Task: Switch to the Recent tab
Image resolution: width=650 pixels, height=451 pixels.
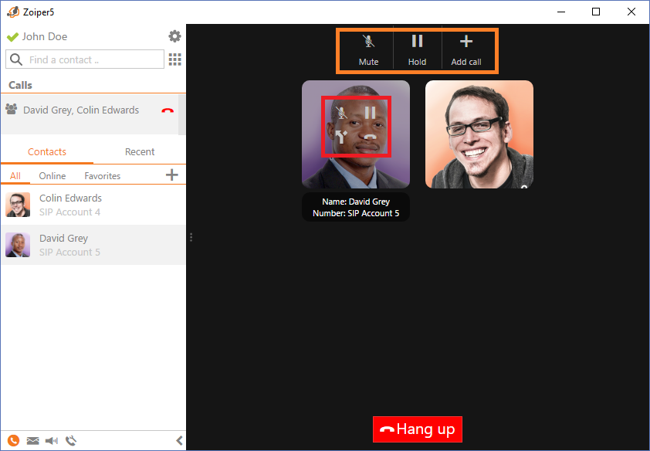Action: tap(140, 152)
